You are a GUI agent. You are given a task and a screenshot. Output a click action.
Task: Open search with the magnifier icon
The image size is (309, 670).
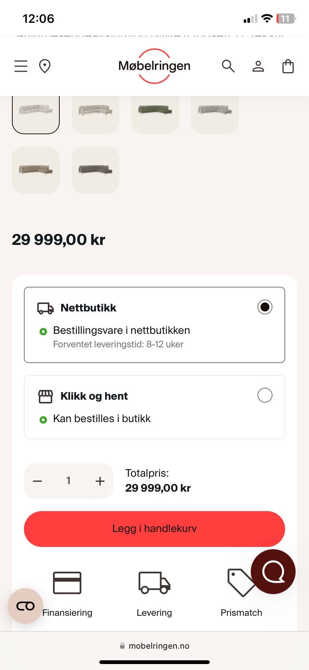point(228,66)
